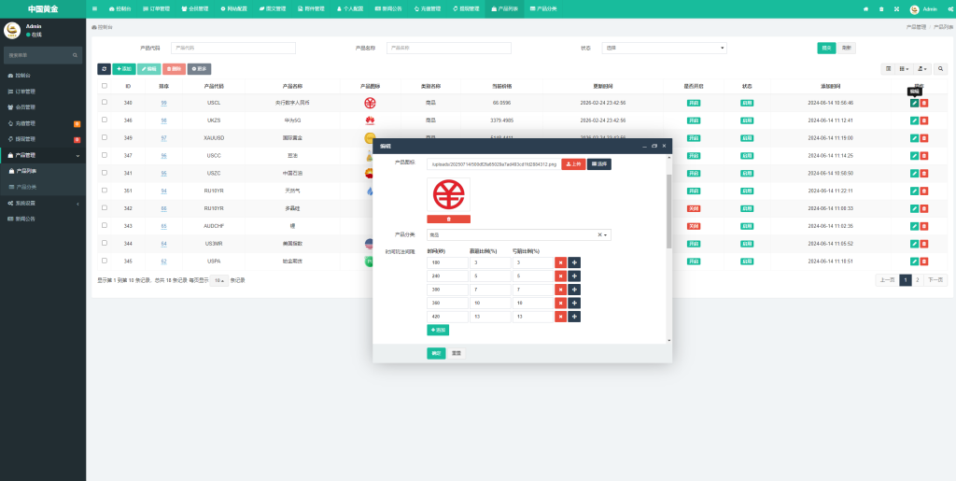Select the checkbox for the RU10YR row ID 351
The width and height of the screenshot is (956, 481).
(x=105, y=190)
